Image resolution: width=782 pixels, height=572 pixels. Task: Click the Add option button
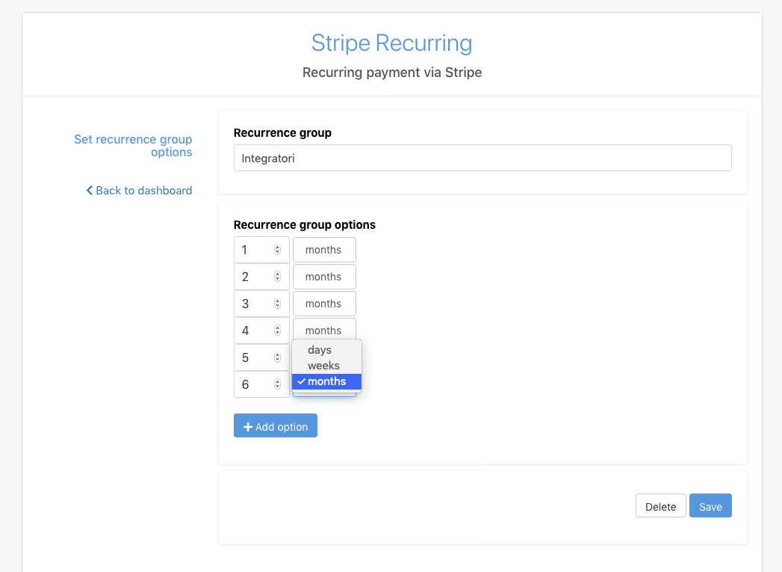tap(276, 425)
